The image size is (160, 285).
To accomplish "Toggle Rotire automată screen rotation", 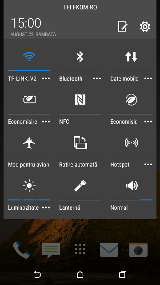I will click(x=80, y=142).
